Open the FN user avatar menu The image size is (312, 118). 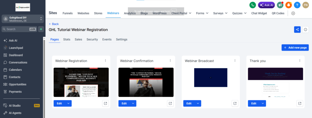click(x=306, y=5)
